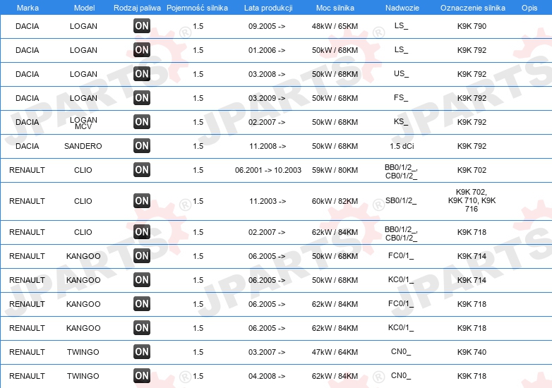Select the 1.5 dCi body cell

[402, 146]
